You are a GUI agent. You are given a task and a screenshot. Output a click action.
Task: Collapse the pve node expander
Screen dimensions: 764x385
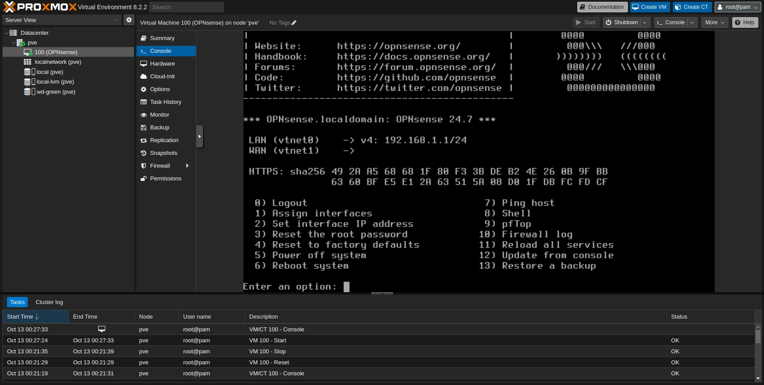click(14, 43)
